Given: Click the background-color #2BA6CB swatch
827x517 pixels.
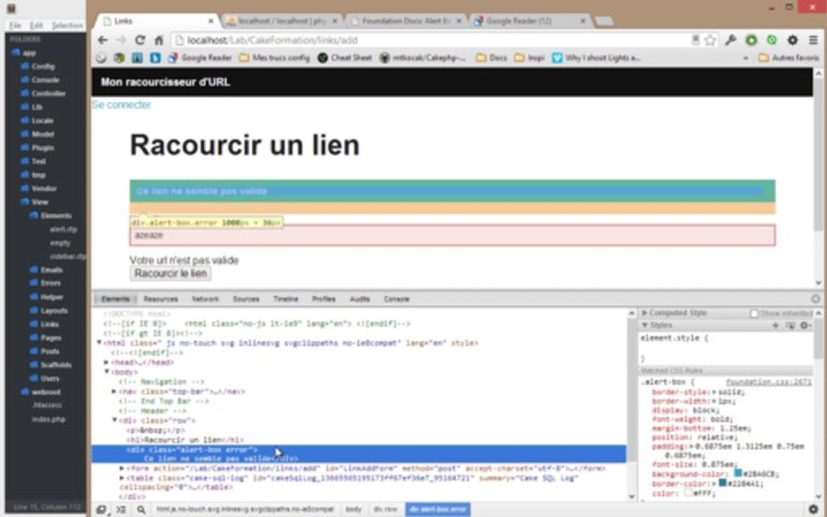Looking at the screenshot, I should (738, 473).
